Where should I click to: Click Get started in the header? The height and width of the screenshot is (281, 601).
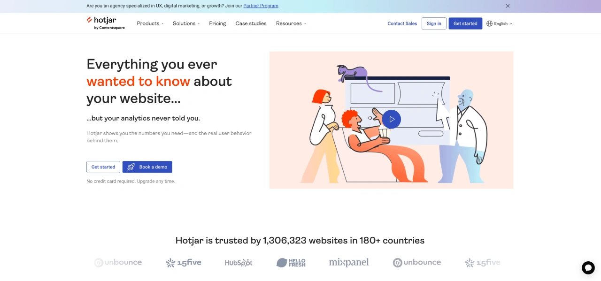[465, 23]
